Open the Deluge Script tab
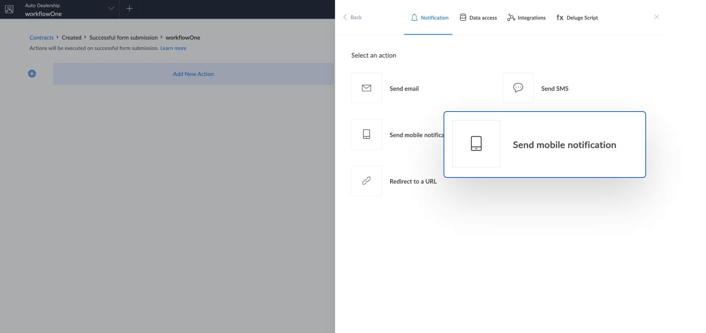Viewport: 706px width, 333px height. coord(577,18)
